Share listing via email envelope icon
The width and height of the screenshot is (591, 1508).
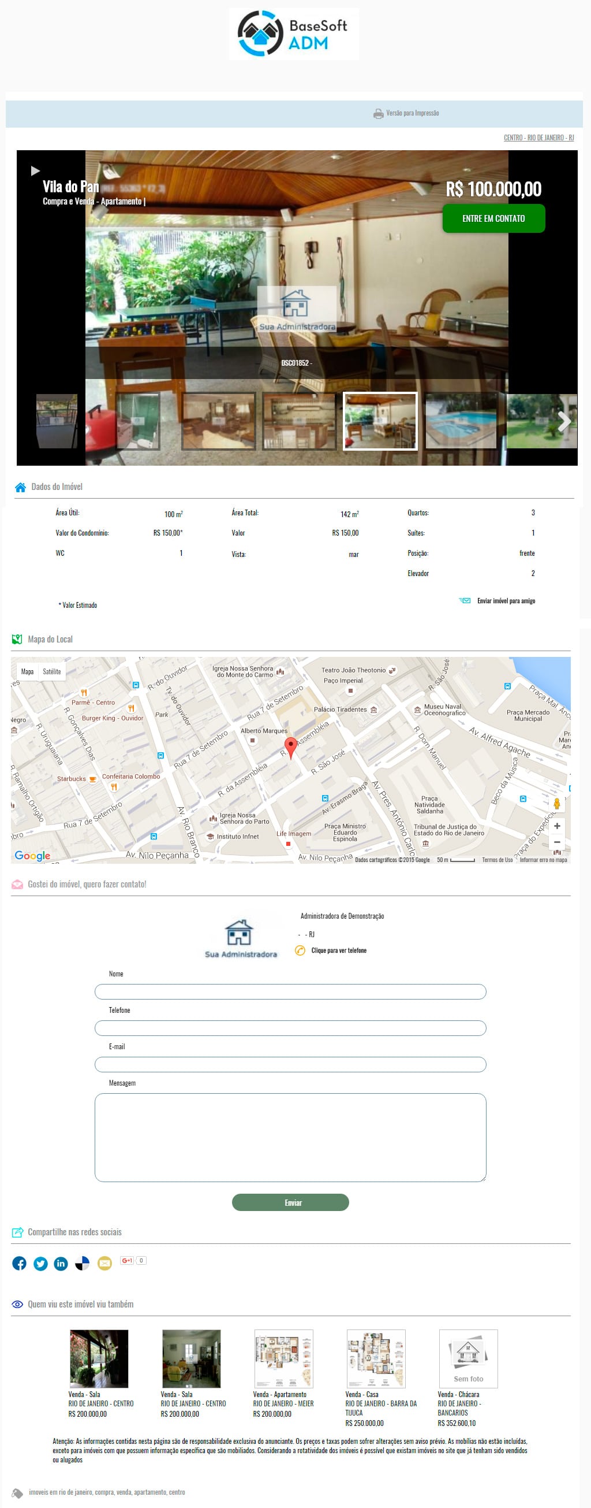click(x=104, y=1263)
